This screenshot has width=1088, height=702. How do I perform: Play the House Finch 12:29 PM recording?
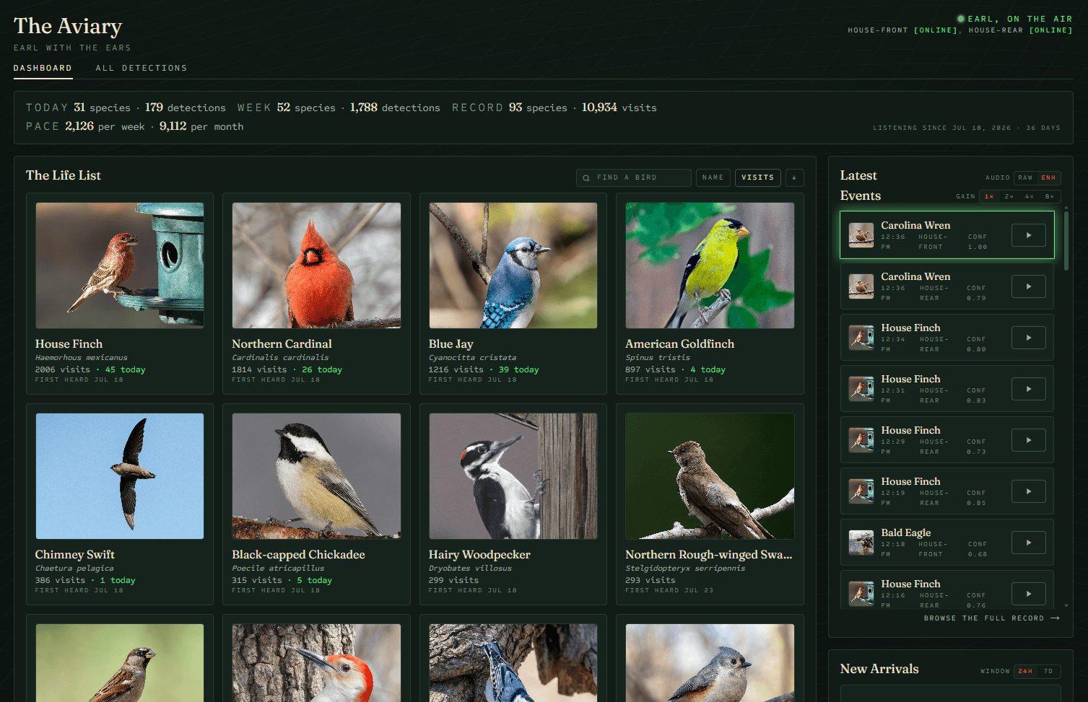(1028, 440)
